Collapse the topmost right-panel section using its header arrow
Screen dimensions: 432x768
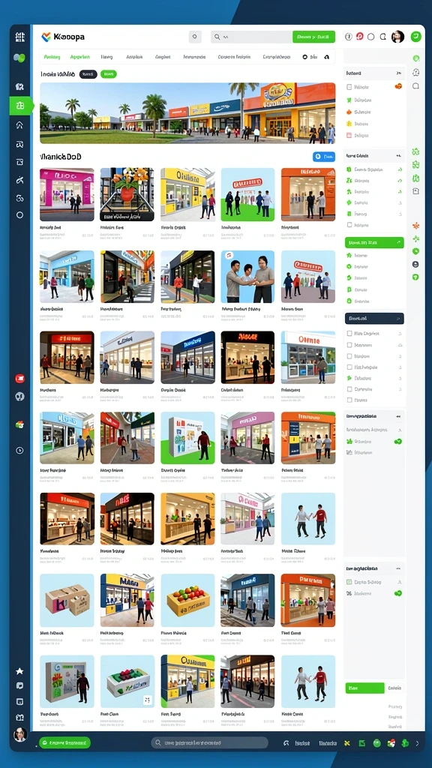click(x=399, y=73)
